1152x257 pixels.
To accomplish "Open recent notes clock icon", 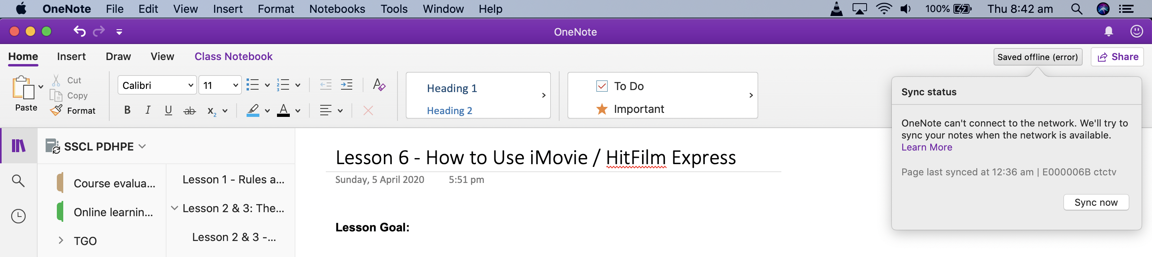I will (x=18, y=216).
